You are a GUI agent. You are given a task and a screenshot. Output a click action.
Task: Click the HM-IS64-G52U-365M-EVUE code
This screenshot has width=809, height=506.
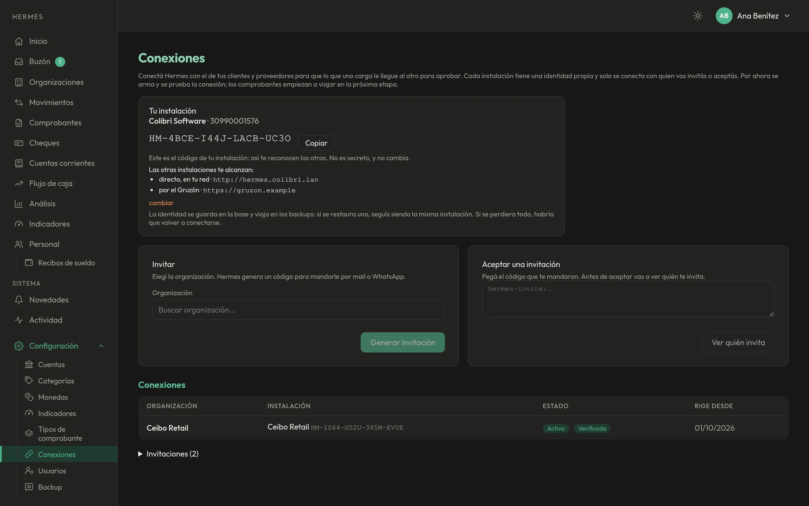357,428
